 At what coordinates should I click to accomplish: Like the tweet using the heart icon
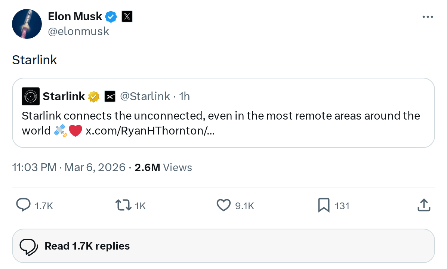click(223, 205)
